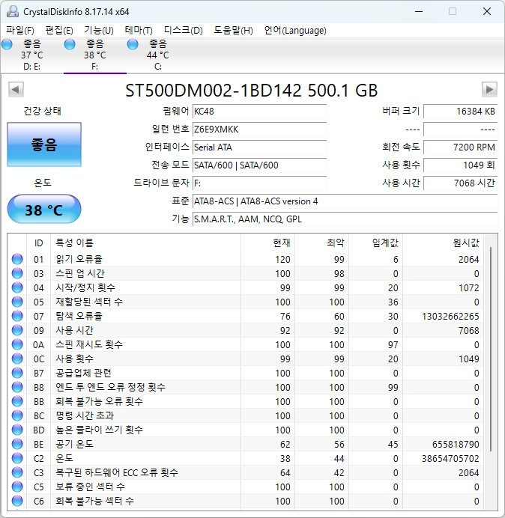Select the D: E: disk status orb
The image size is (505, 518).
tap(7, 44)
